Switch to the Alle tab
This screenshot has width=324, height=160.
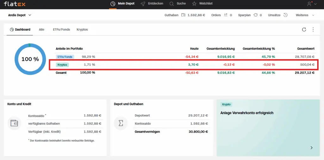41,29
